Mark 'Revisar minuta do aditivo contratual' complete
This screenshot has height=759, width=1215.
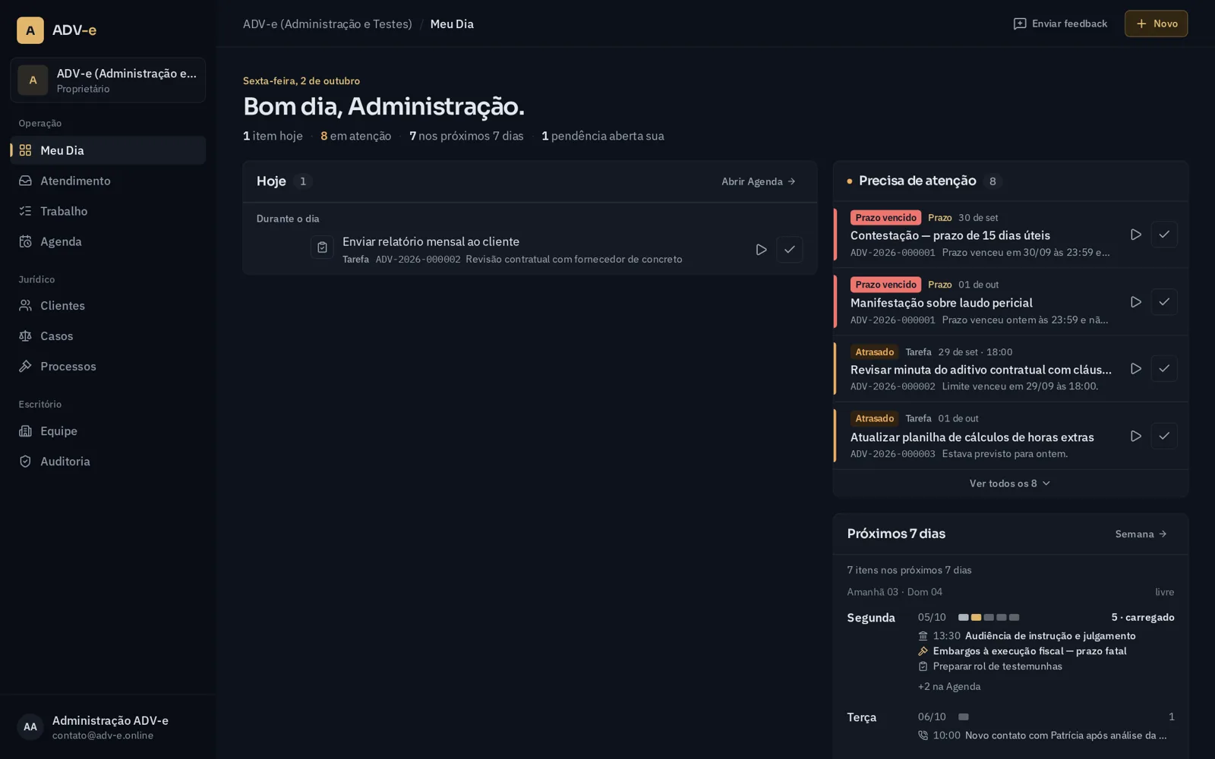pyautogui.click(x=1164, y=369)
